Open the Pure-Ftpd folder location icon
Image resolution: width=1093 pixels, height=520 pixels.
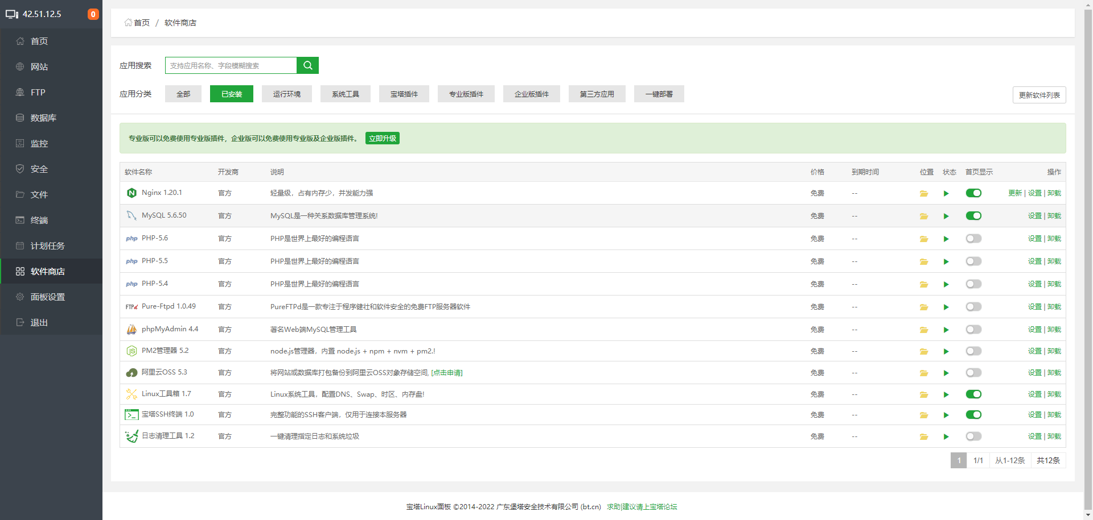coord(923,307)
